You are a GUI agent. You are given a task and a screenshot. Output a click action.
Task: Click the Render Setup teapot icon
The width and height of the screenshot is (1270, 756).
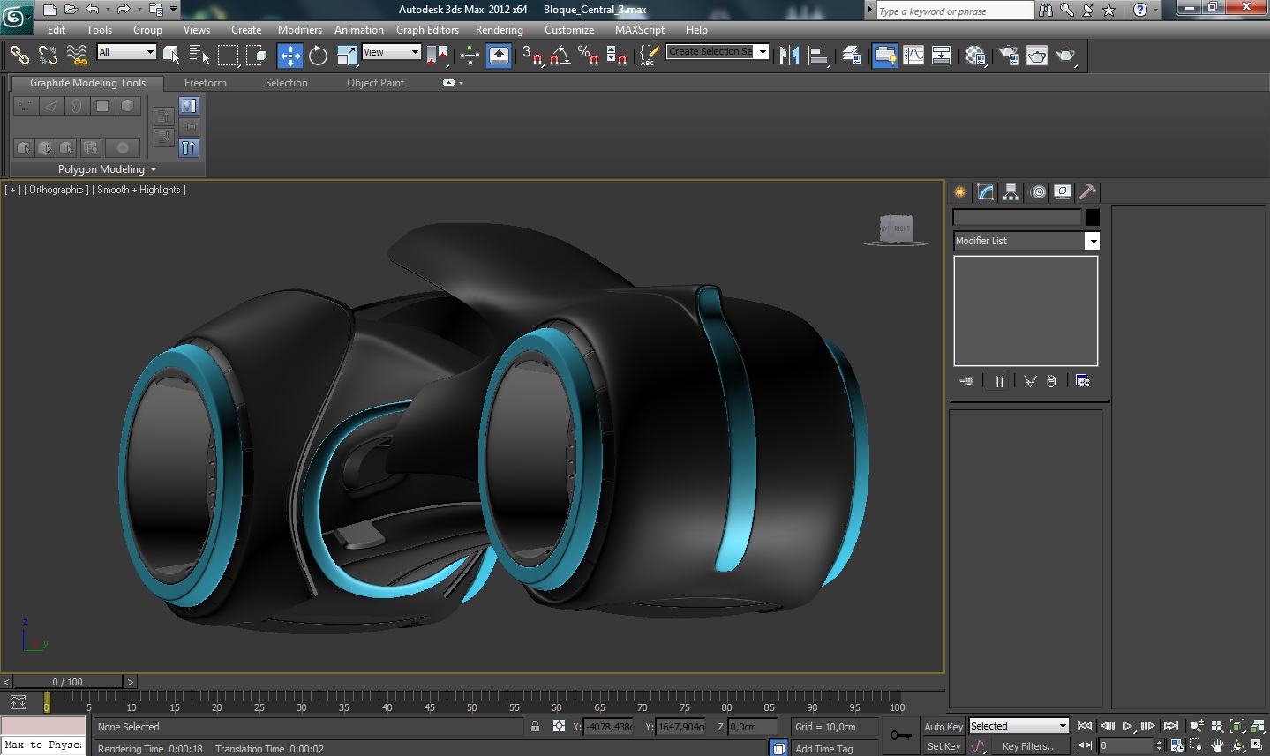point(1008,56)
